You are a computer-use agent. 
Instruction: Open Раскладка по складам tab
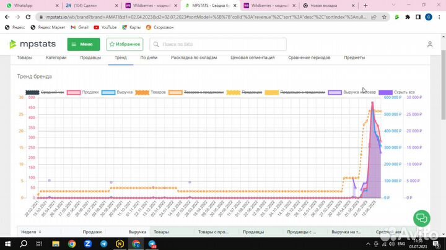click(x=194, y=58)
